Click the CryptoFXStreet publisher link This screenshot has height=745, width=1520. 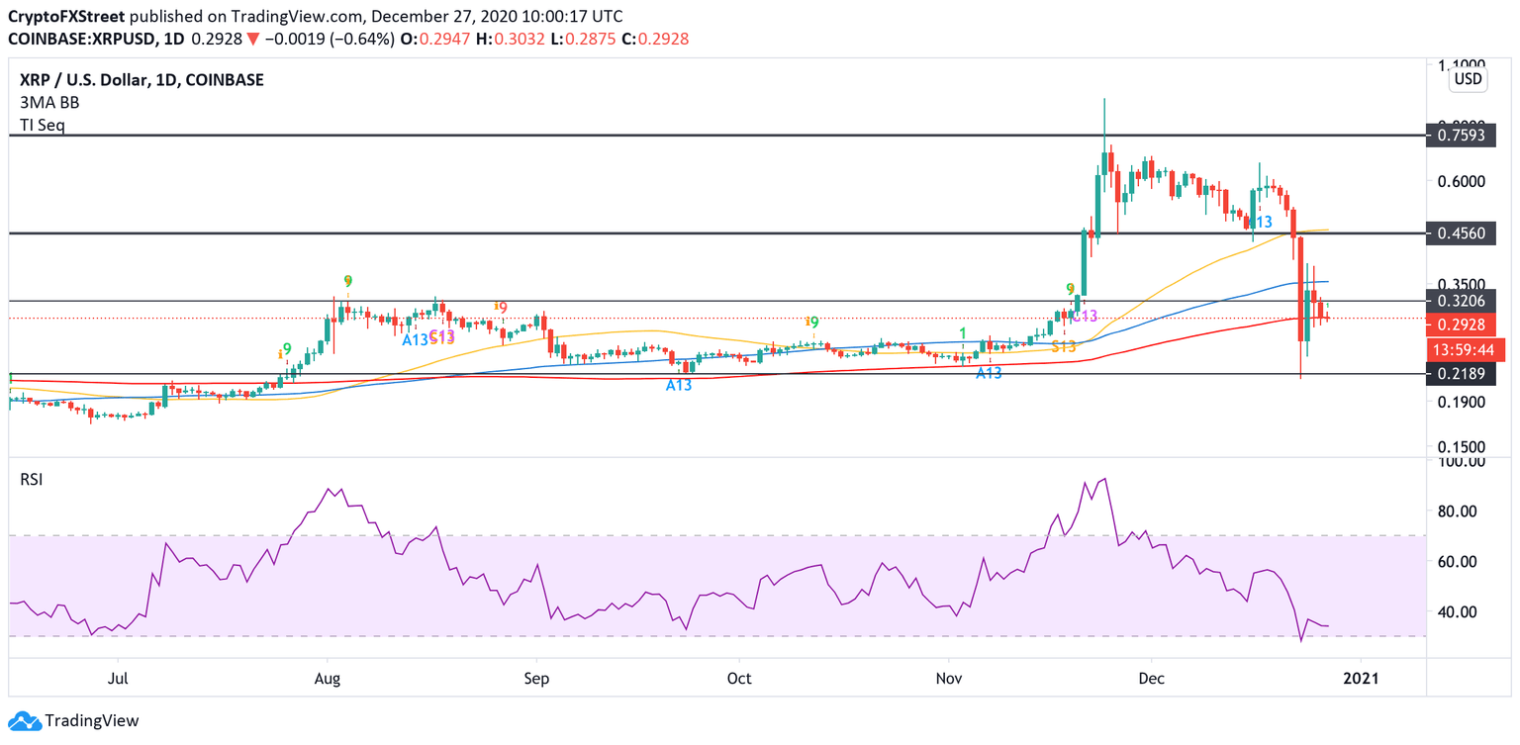point(67,16)
